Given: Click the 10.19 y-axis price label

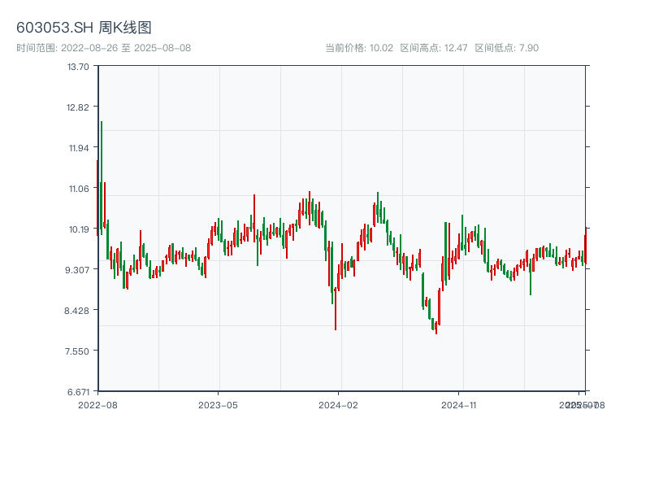Looking at the screenshot, I should click(78, 229).
